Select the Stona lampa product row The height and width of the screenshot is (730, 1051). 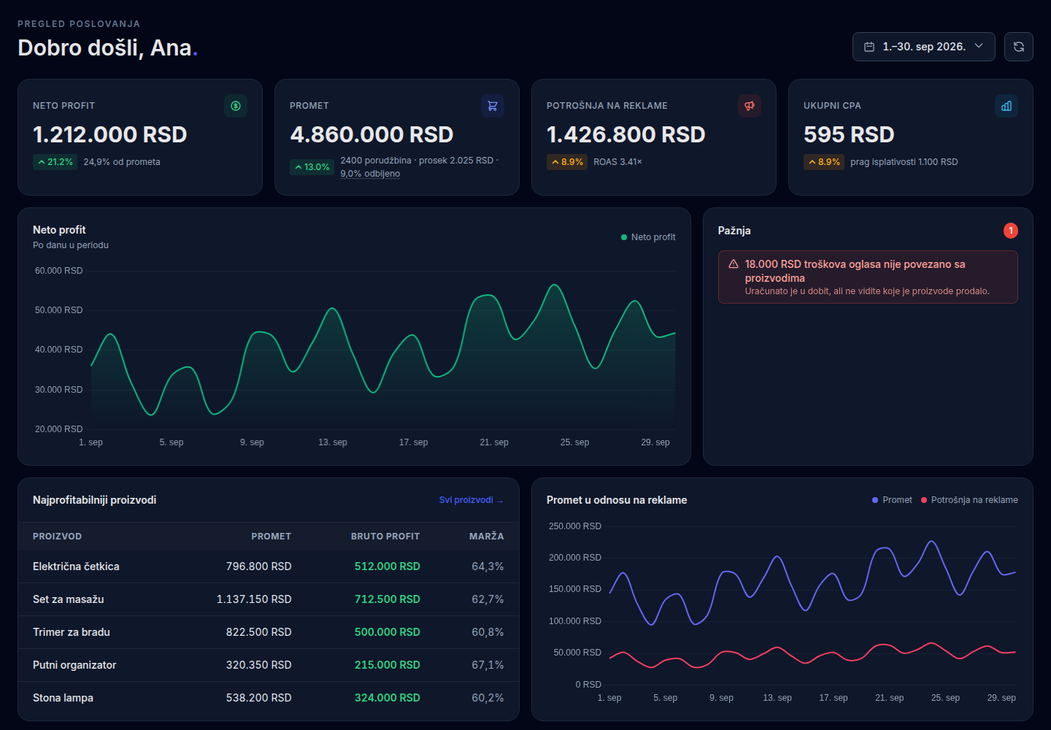click(x=269, y=698)
